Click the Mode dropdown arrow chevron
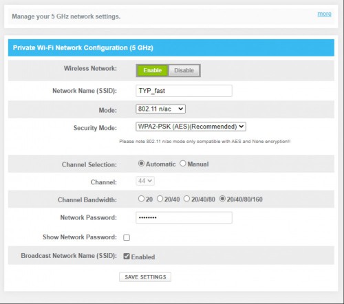Viewport: 344px width, 304px height. pos(181,109)
